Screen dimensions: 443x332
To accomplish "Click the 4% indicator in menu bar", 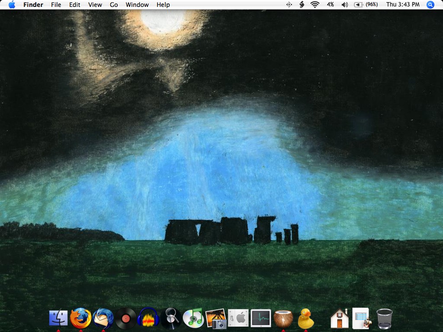I will pos(330,4).
